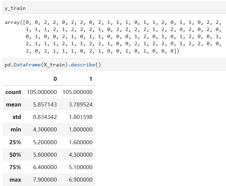226x186 pixels.
Task: Select 25% value 5.200000
Action: pyautogui.click(x=45, y=142)
